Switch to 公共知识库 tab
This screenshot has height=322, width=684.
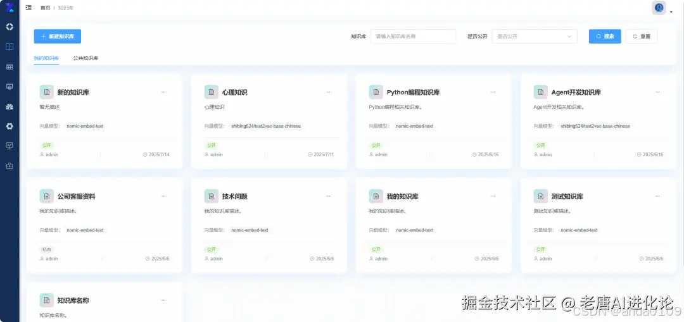(85, 58)
